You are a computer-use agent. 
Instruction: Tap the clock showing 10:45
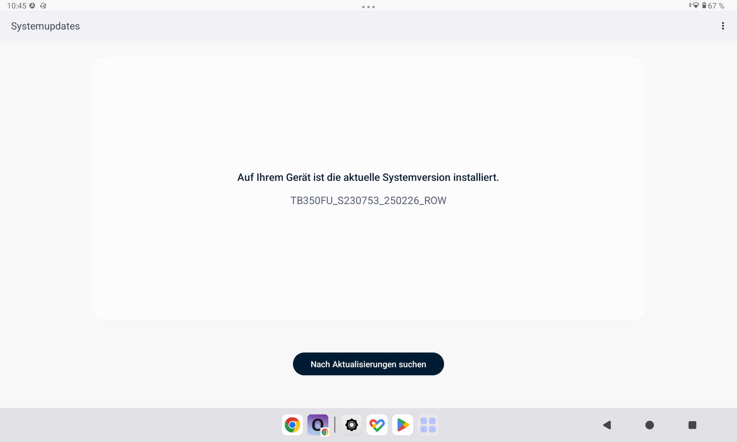pyautogui.click(x=17, y=6)
